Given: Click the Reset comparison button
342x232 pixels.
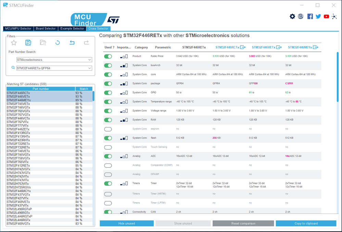Looking at the screenshot, I should tap(243, 223).
